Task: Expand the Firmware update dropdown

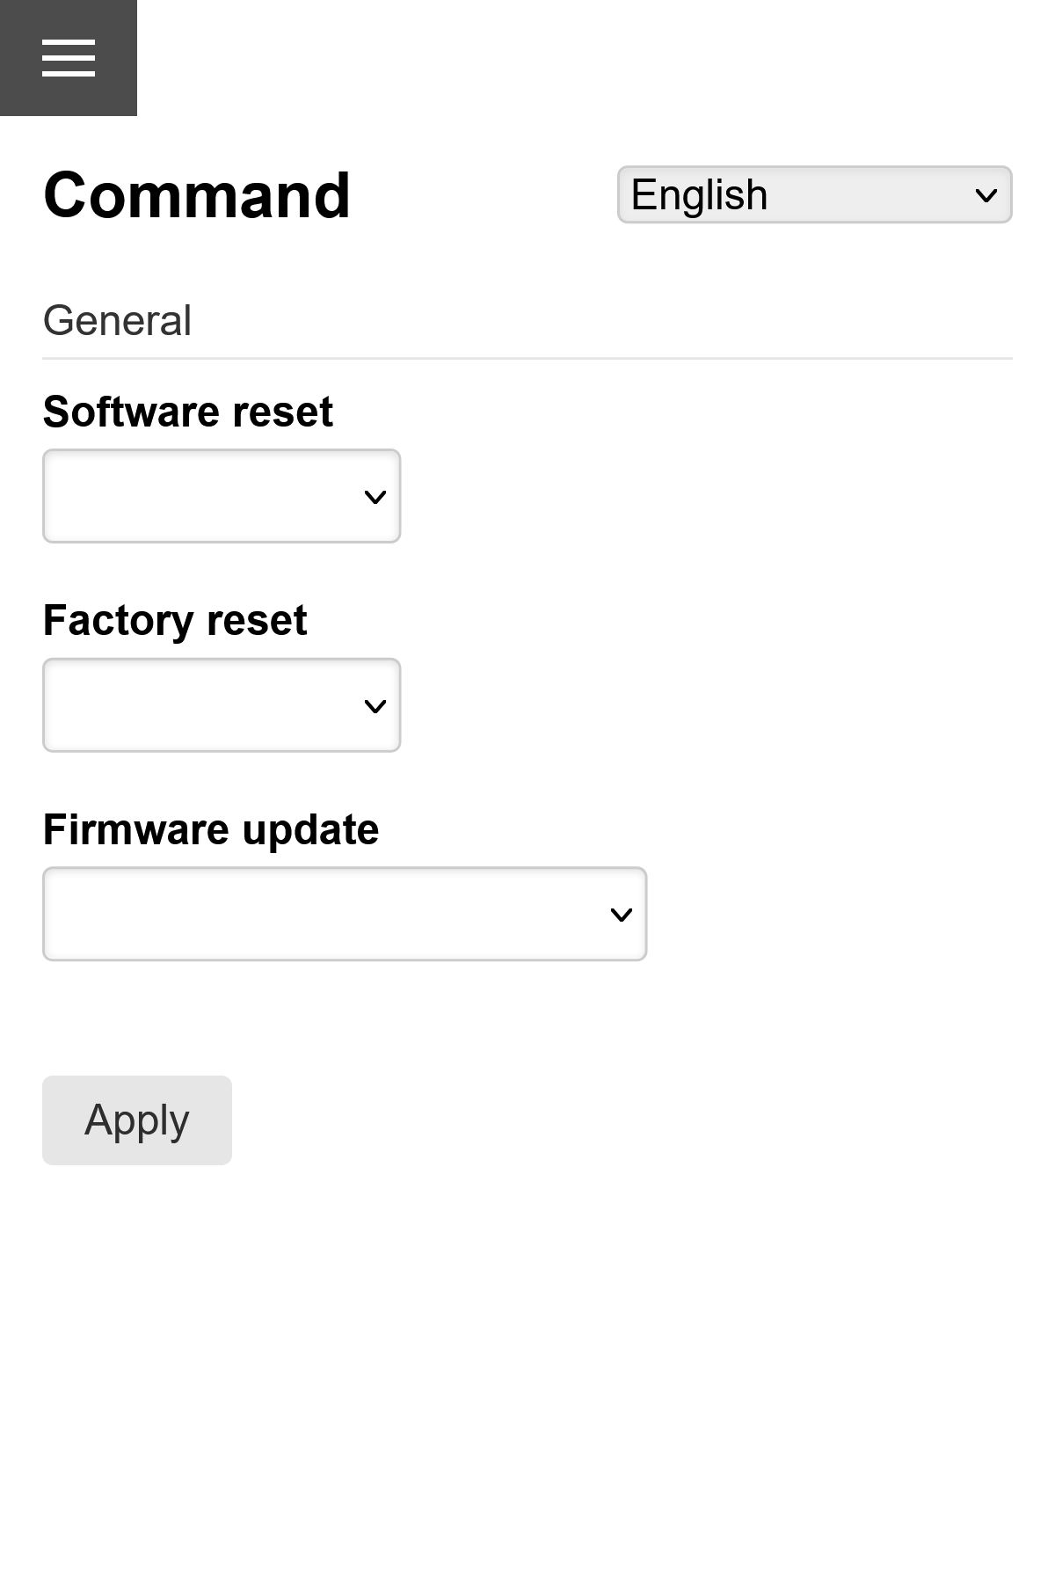Action: point(344,914)
